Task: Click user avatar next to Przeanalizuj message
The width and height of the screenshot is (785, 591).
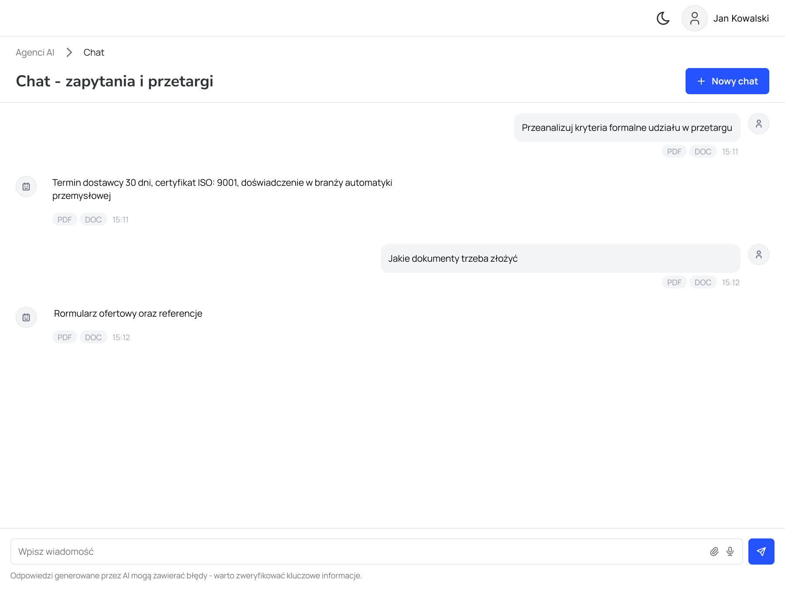Action: (x=758, y=124)
